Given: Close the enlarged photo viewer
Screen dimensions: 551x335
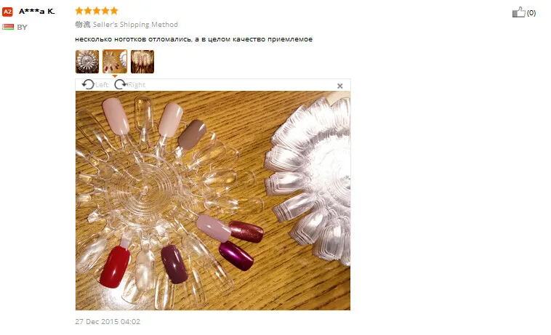Looking at the screenshot, I should coord(339,86).
